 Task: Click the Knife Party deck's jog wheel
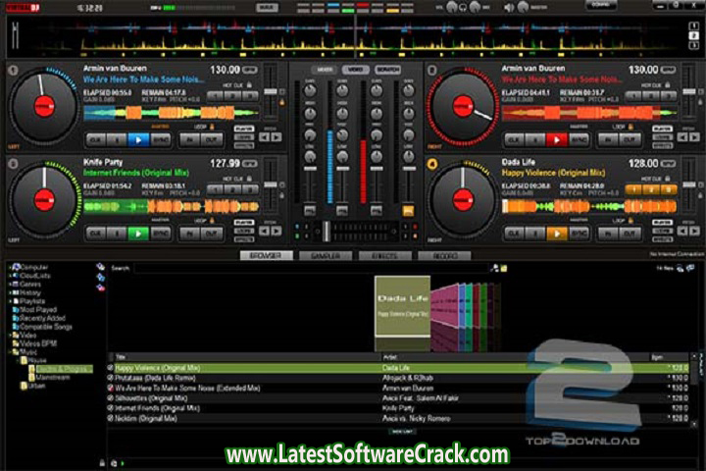43,199
